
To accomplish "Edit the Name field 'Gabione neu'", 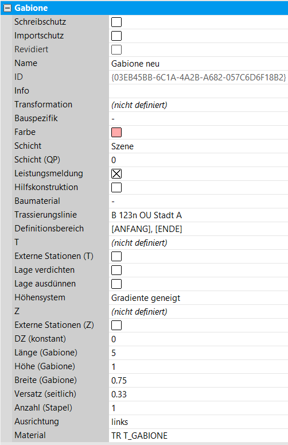I will [199, 64].
